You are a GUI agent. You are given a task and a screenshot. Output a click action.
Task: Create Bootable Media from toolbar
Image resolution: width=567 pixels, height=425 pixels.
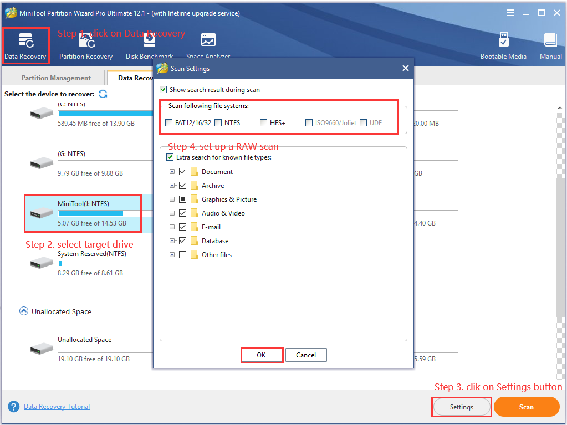[x=503, y=46]
